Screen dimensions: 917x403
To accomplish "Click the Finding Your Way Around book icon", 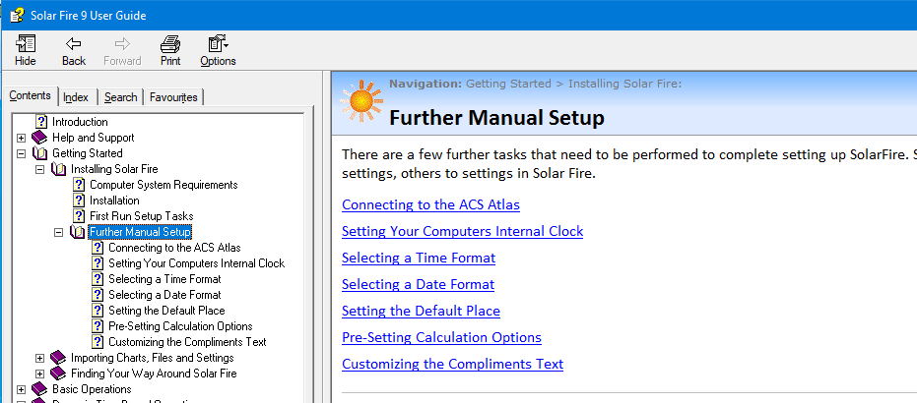I will coord(58,374).
